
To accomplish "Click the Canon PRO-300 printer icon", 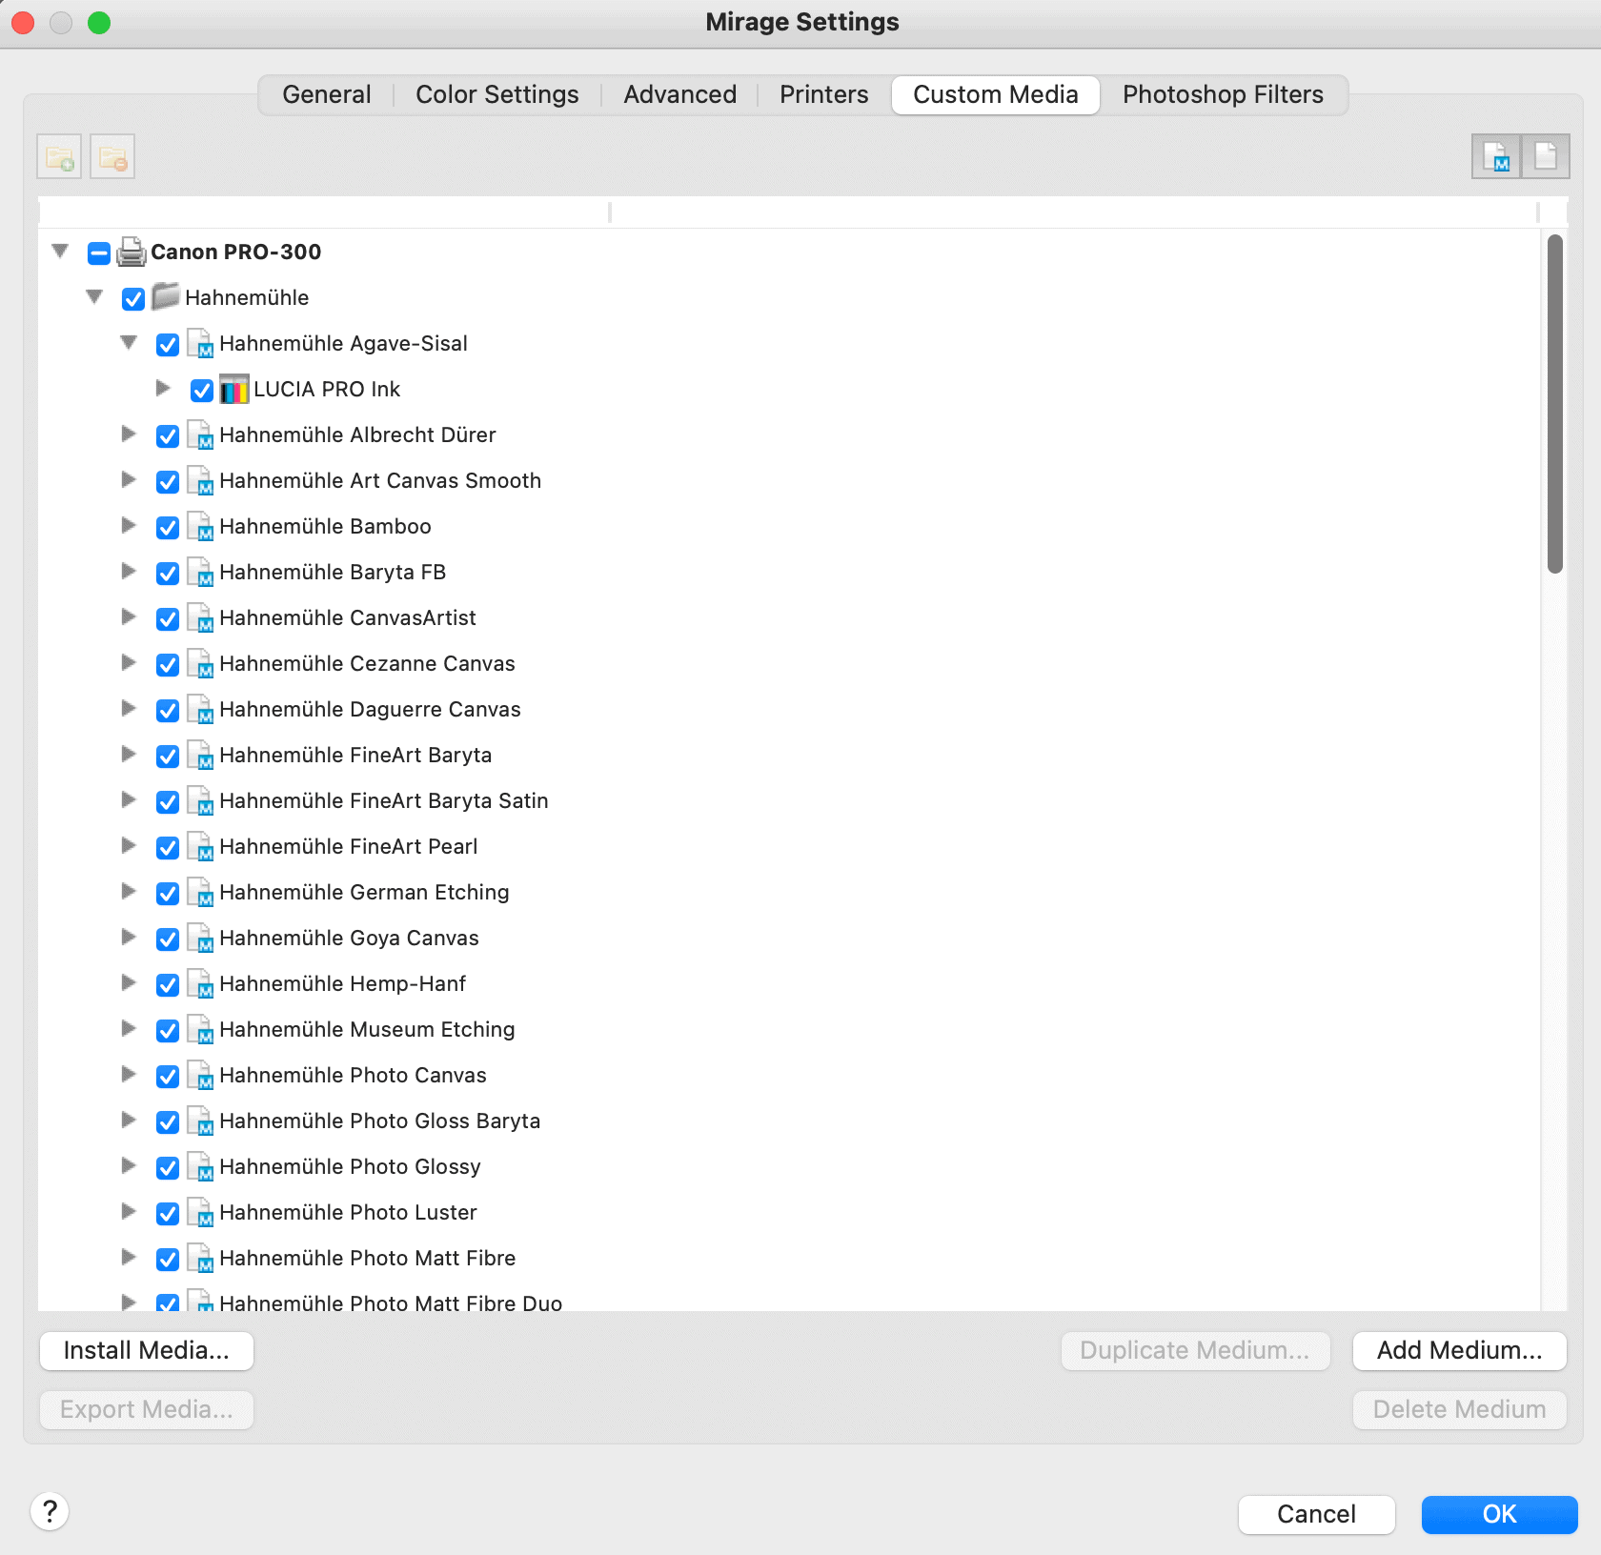I will click(132, 252).
